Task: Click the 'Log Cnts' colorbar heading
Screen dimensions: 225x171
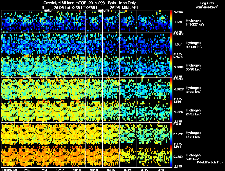Action: click(x=207, y=3)
